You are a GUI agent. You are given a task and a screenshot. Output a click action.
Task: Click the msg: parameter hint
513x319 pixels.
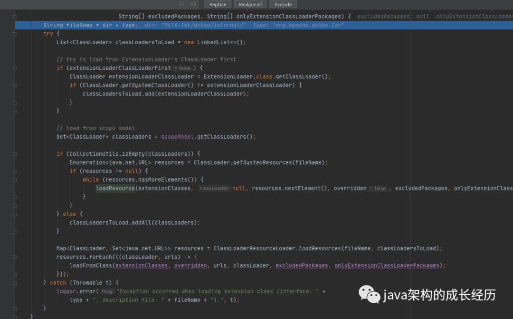[107, 291]
